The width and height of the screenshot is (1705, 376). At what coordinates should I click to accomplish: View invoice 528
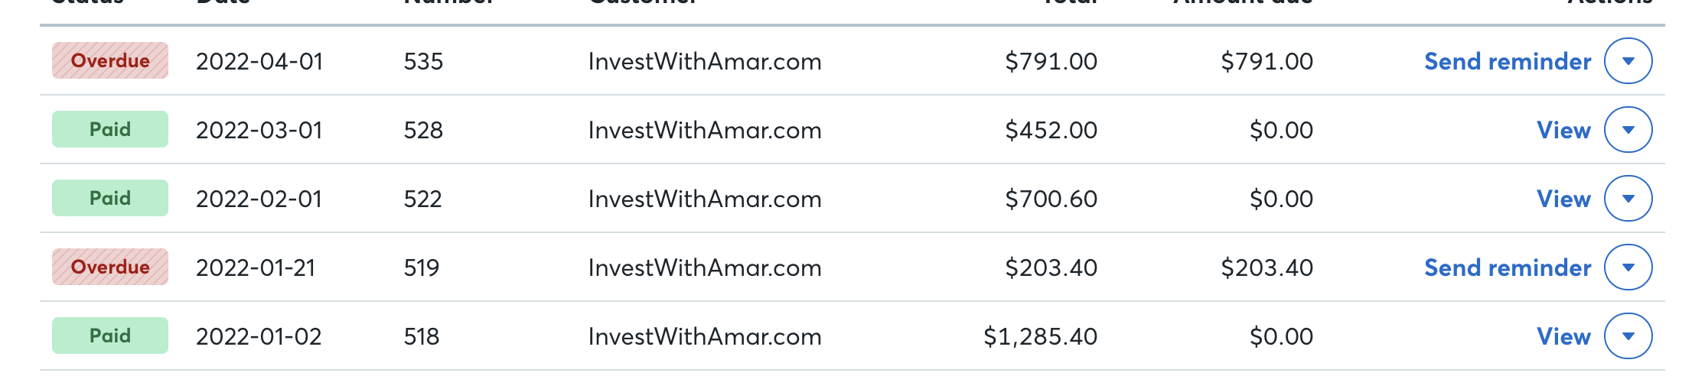click(x=1563, y=130)
